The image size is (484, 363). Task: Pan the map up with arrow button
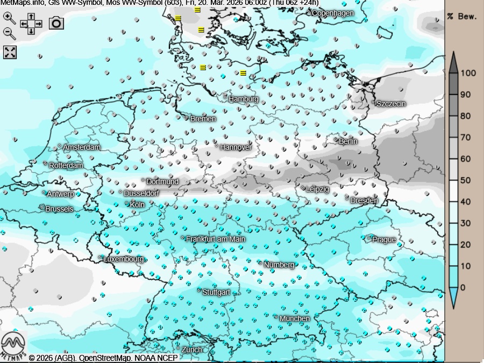pyautogui.click(x=31, y=16)
